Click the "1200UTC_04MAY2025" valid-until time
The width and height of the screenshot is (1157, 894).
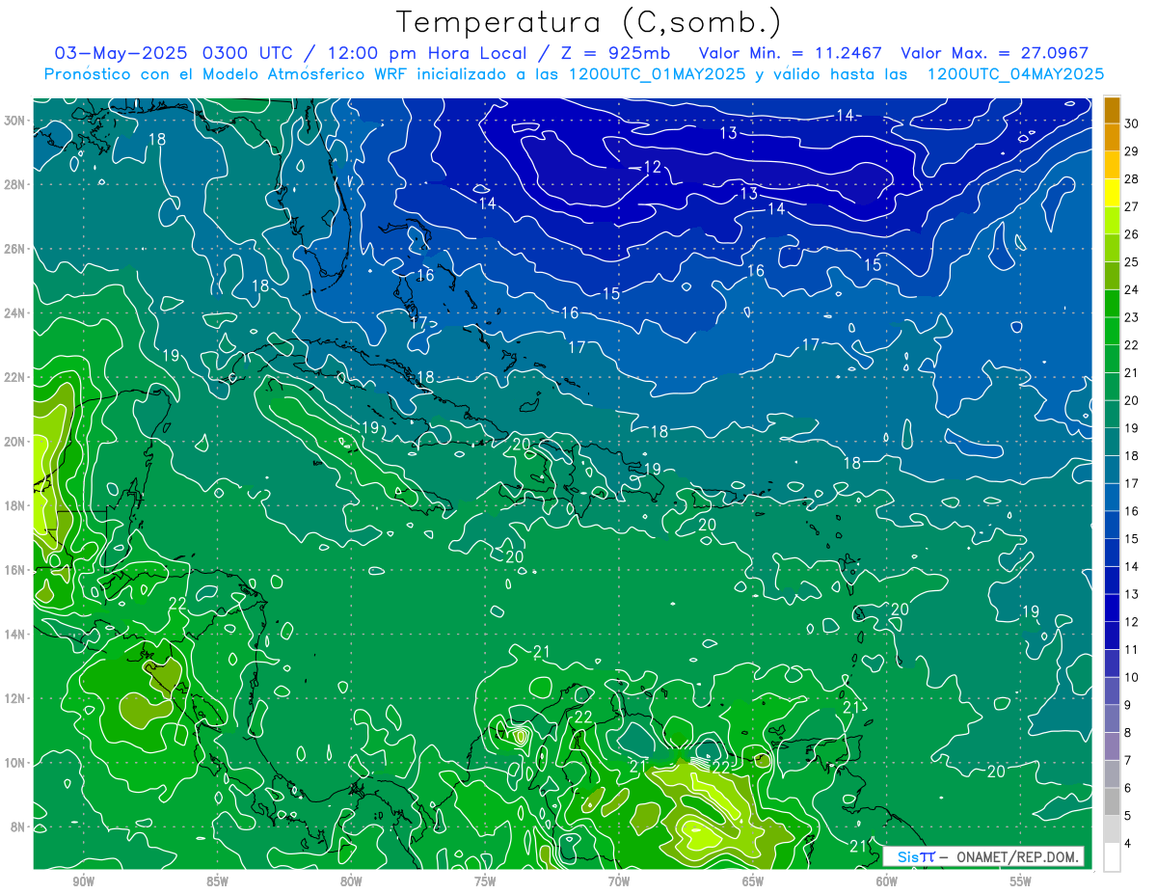(x=1014, y=74)
